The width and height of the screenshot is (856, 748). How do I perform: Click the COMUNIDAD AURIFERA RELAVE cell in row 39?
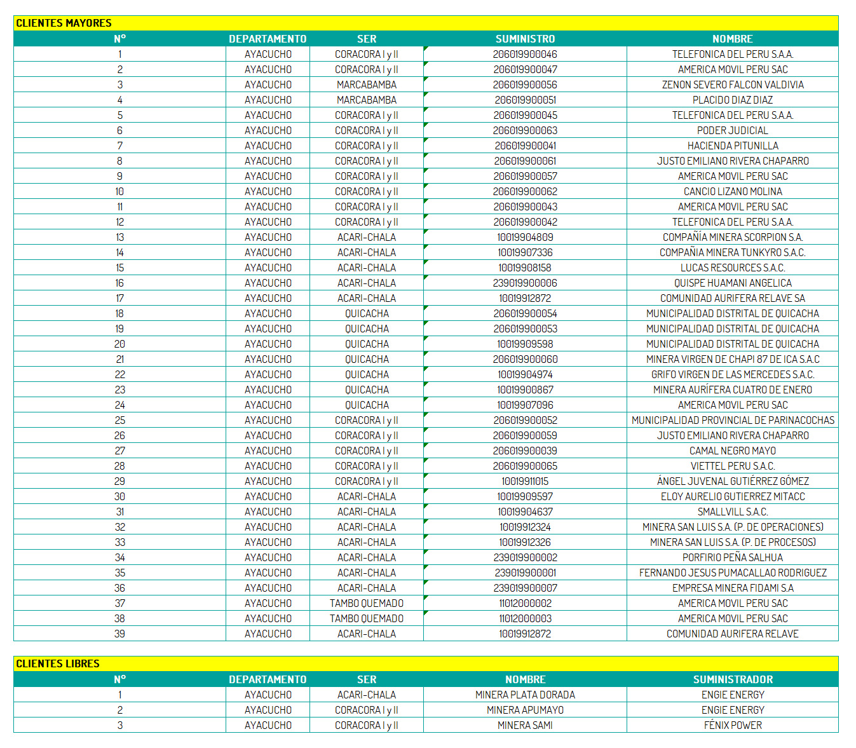(733, 634)
